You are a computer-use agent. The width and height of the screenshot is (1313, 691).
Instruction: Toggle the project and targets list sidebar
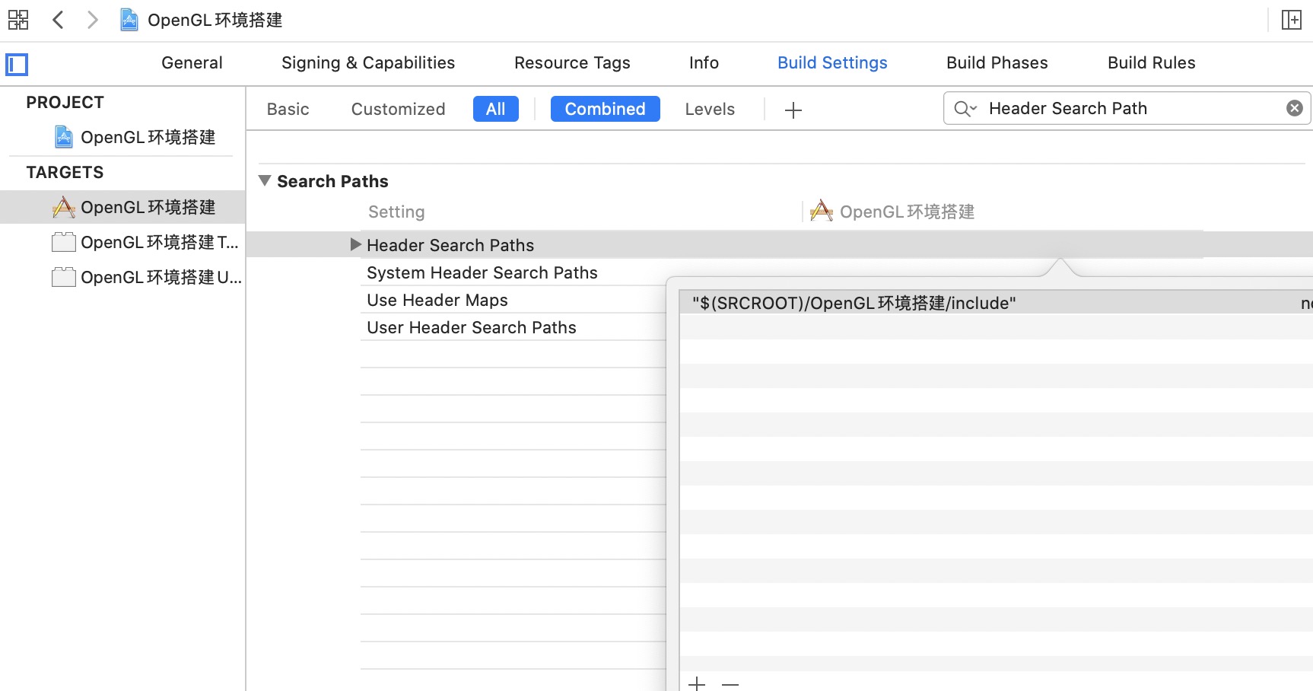(x=17, y=65)
